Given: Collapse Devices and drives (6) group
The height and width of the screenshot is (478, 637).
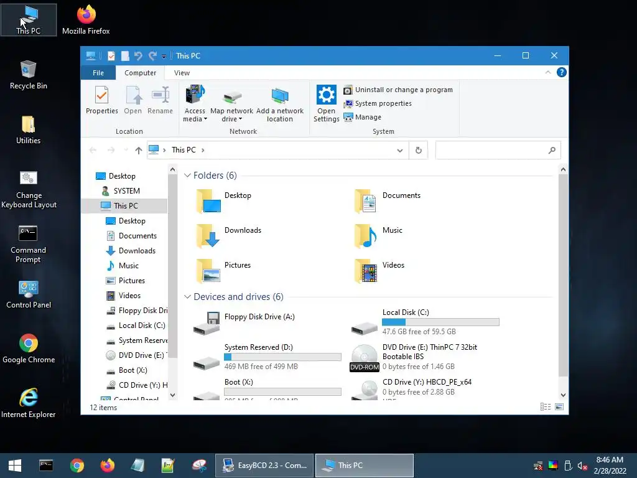Looking at the screenshot, I should (187, 297).
